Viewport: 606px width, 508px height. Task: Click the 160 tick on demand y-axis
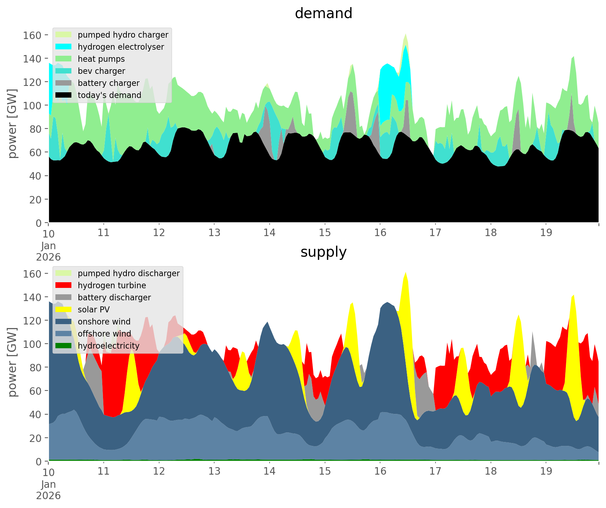tap(32, 35)
